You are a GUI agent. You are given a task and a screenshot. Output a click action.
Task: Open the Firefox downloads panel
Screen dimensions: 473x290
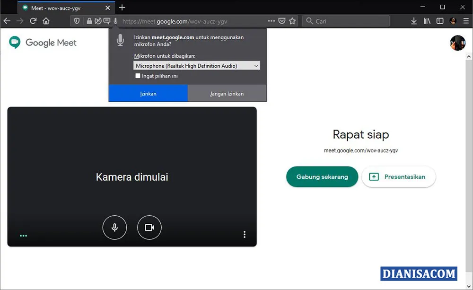click(413, 21)
